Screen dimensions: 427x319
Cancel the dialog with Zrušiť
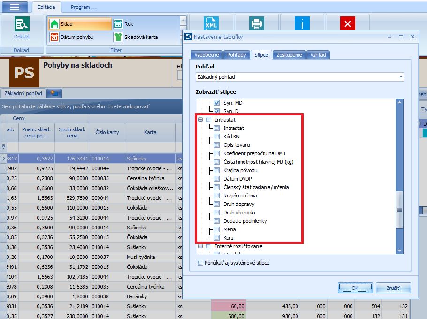[x=393, y=288]
